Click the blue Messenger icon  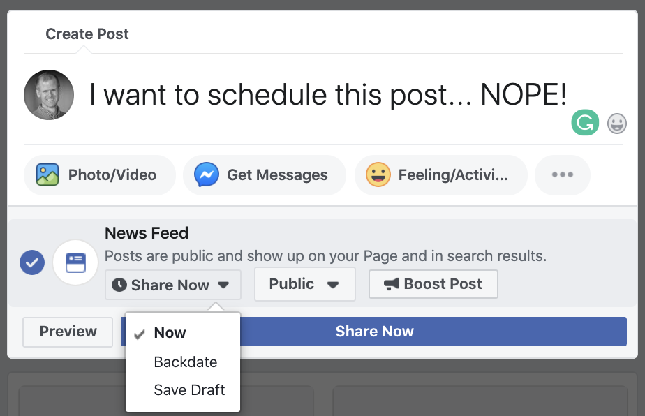coord(207,175)
